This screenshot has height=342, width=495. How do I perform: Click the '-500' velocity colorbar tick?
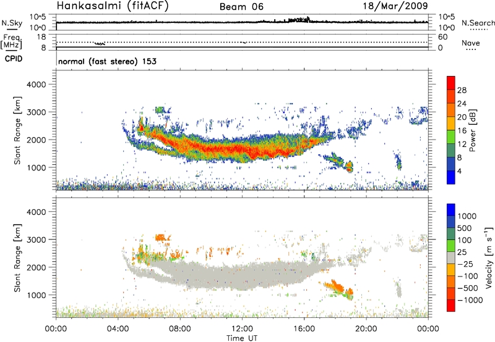click(467, 288)
